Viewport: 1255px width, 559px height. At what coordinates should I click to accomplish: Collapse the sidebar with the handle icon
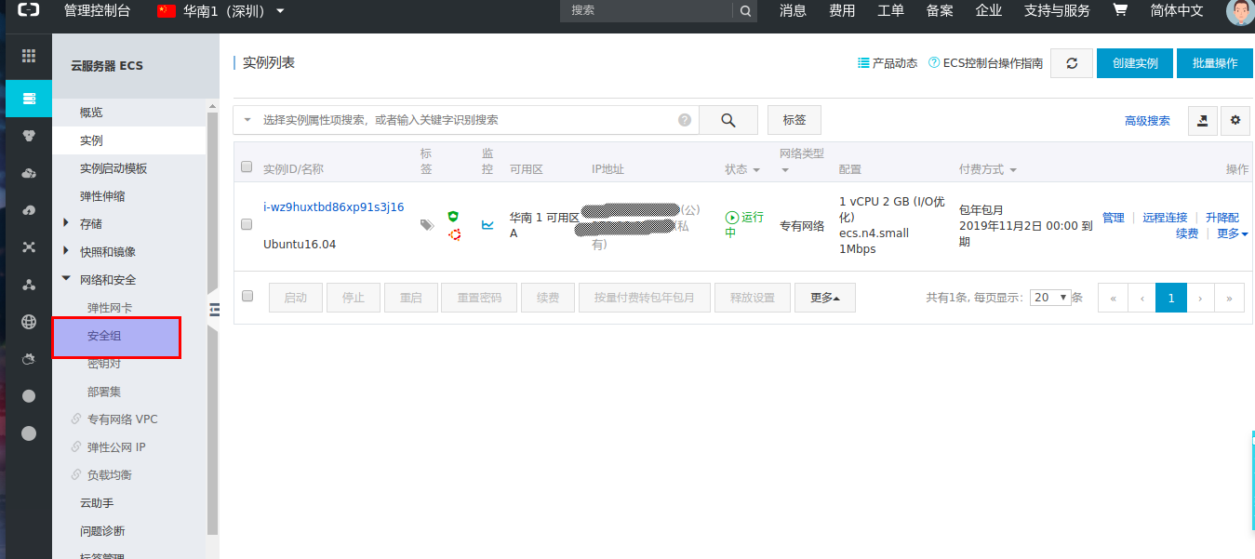[x=213, y=310]
